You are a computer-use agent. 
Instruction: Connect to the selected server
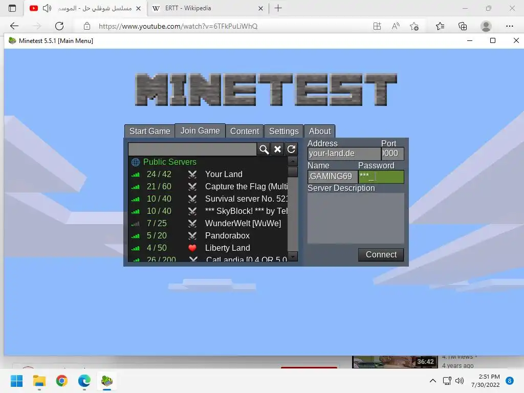pyautogui.click(x=381, y=255)
